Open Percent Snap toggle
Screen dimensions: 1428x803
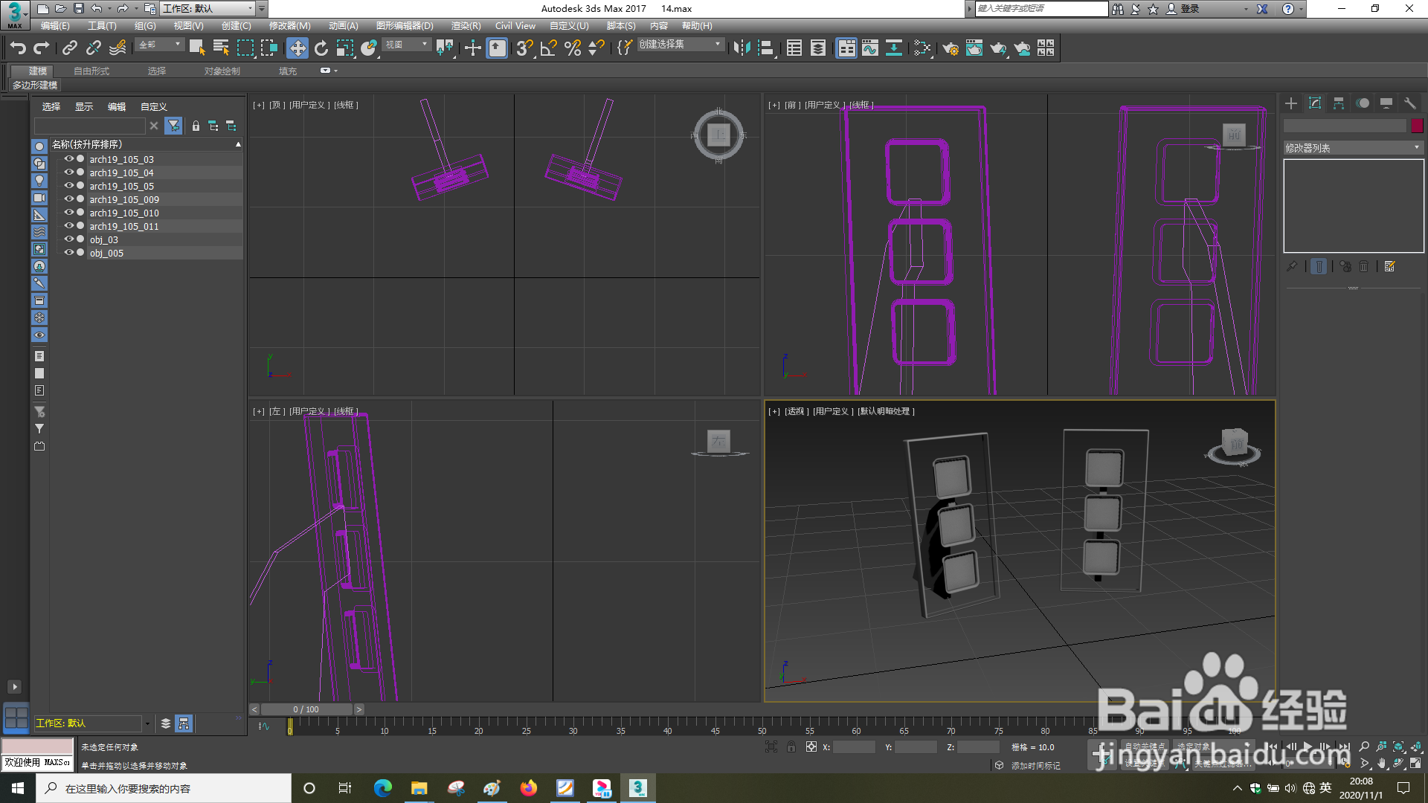click(x=572, y=48)
